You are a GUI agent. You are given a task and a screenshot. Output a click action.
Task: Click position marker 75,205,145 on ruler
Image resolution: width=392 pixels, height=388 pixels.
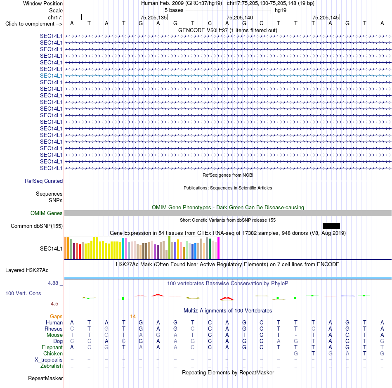(x=326, y=17)
